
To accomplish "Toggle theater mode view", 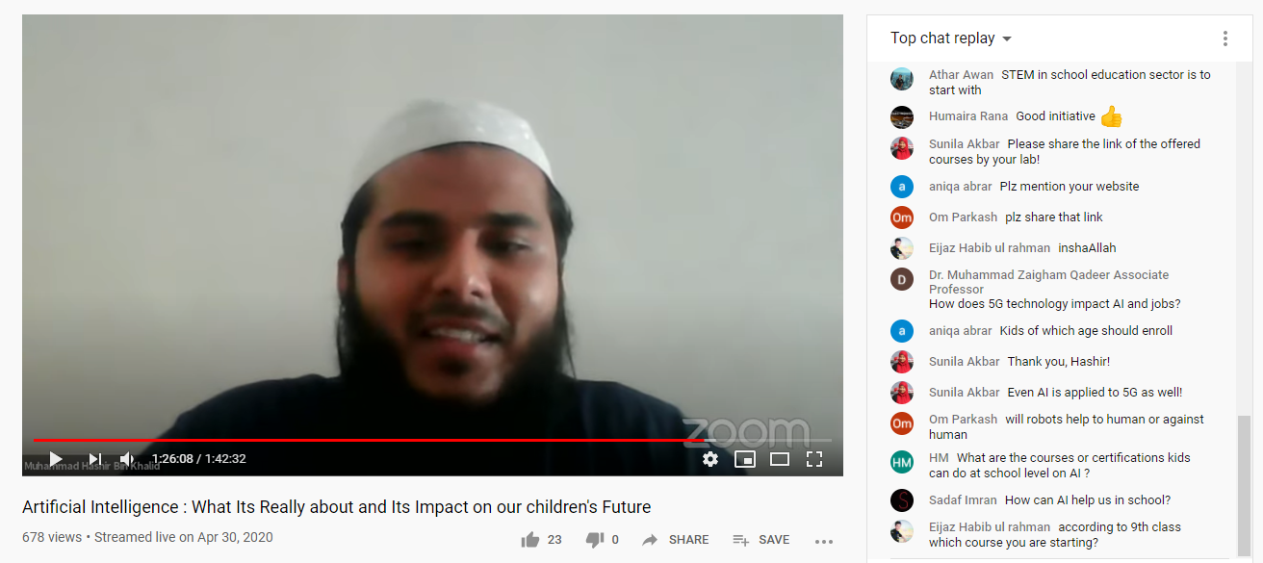I will click(x=780, y=459).
